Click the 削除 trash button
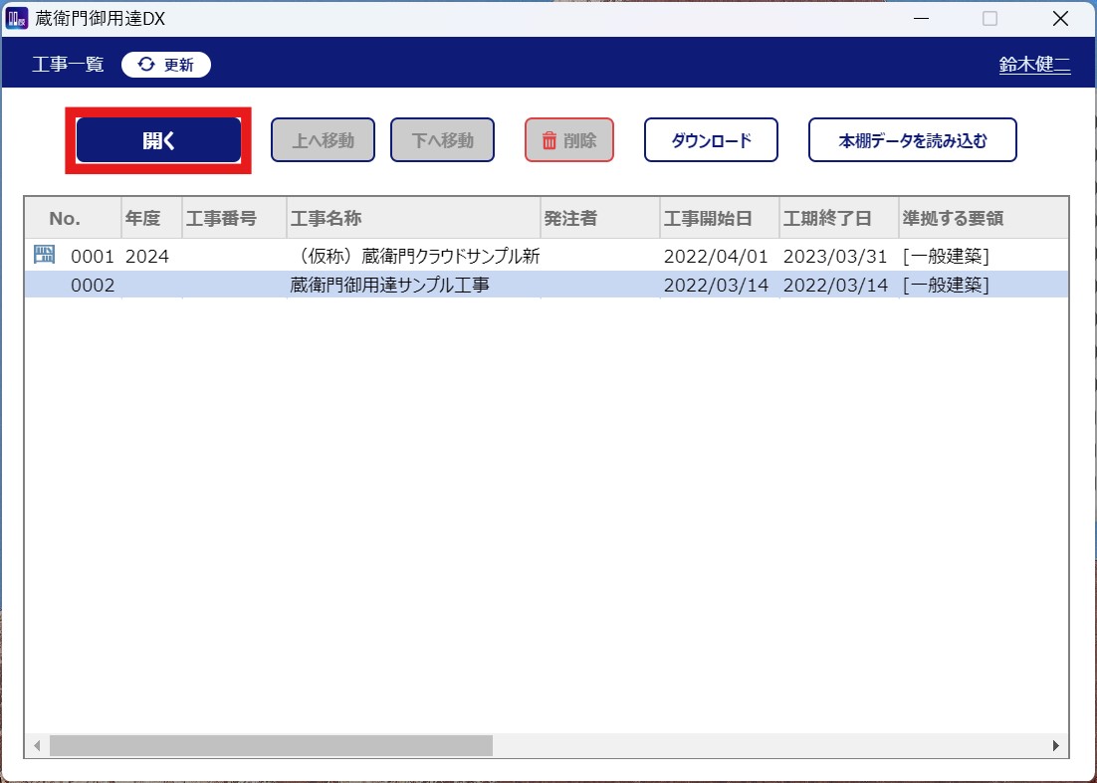Image resolution: width=1097 pixels, height=783 pixels. 569,140
